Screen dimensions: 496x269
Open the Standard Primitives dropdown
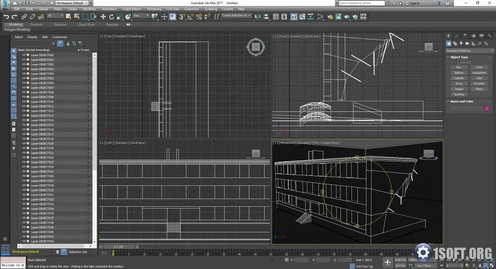click(468, 51)
